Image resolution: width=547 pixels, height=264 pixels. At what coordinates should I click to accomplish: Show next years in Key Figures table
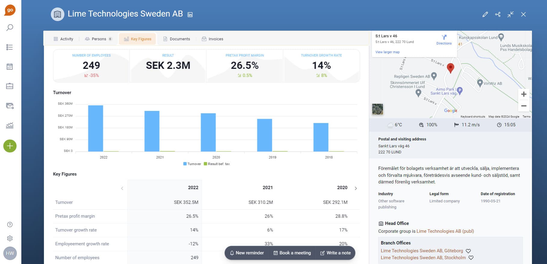[x=356, y=189]
